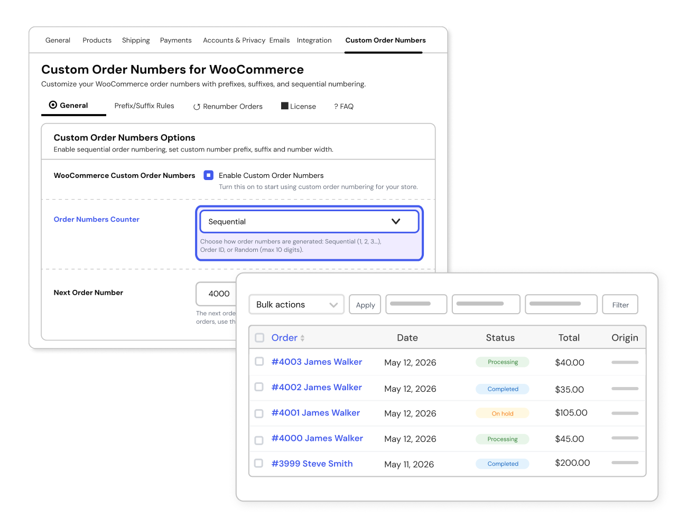Click the Next Order Number label
The width and height of the screenshot is (687, 528).
[88, 293]
